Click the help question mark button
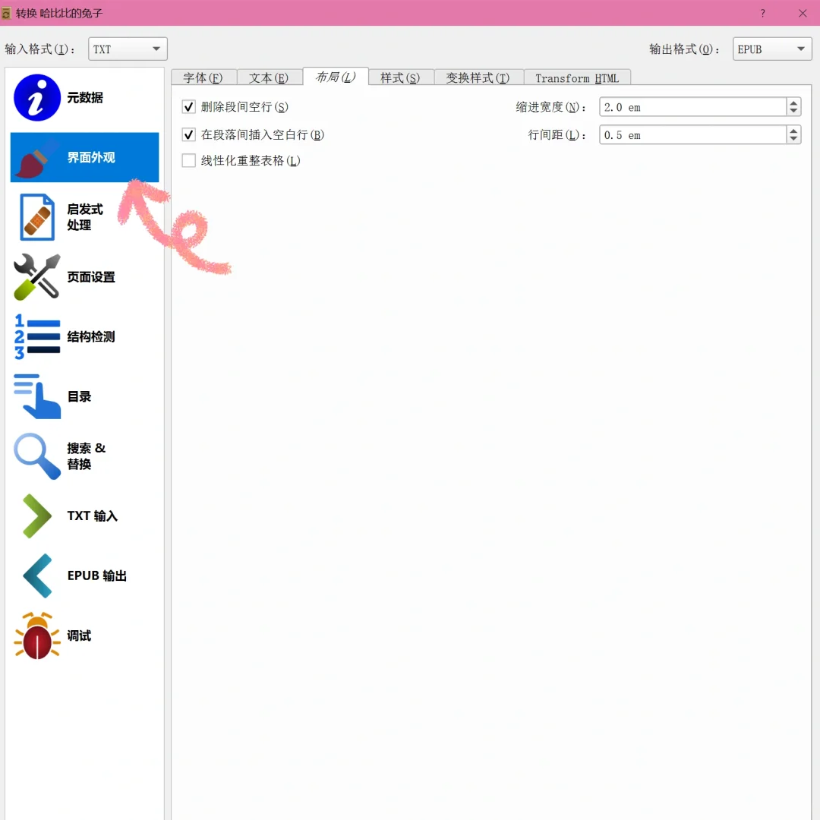The height and width of the screenshot is (820, 820). [x=762, y=13]
